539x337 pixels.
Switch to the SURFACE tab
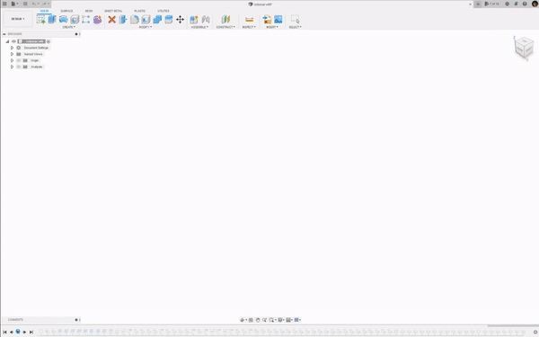point(66,11)
